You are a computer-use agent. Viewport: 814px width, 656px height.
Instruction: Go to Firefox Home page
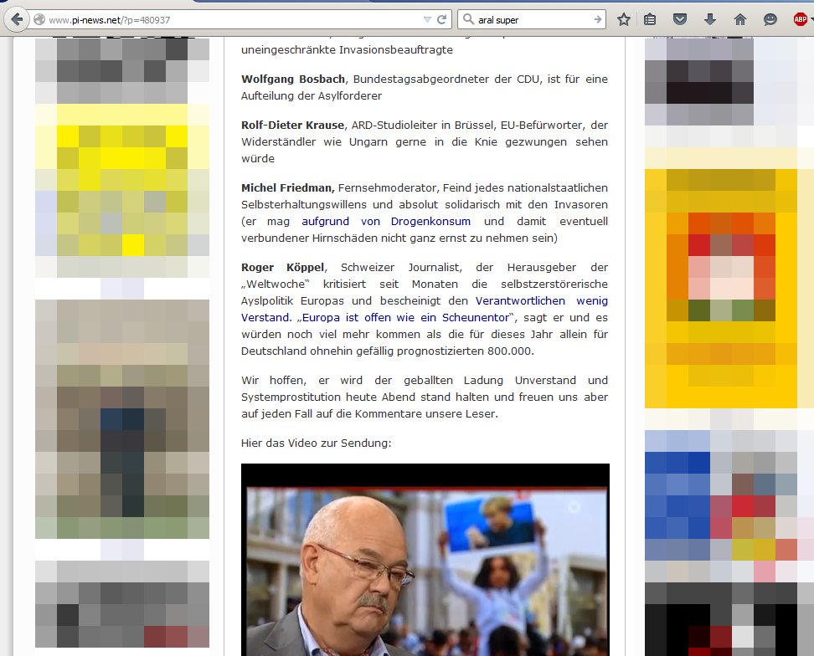(x=739, y=19)
